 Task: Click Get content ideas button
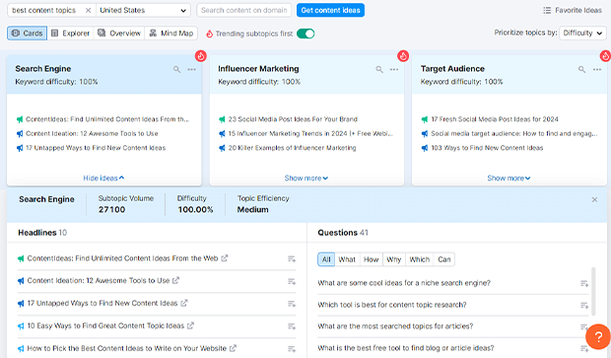330,11
